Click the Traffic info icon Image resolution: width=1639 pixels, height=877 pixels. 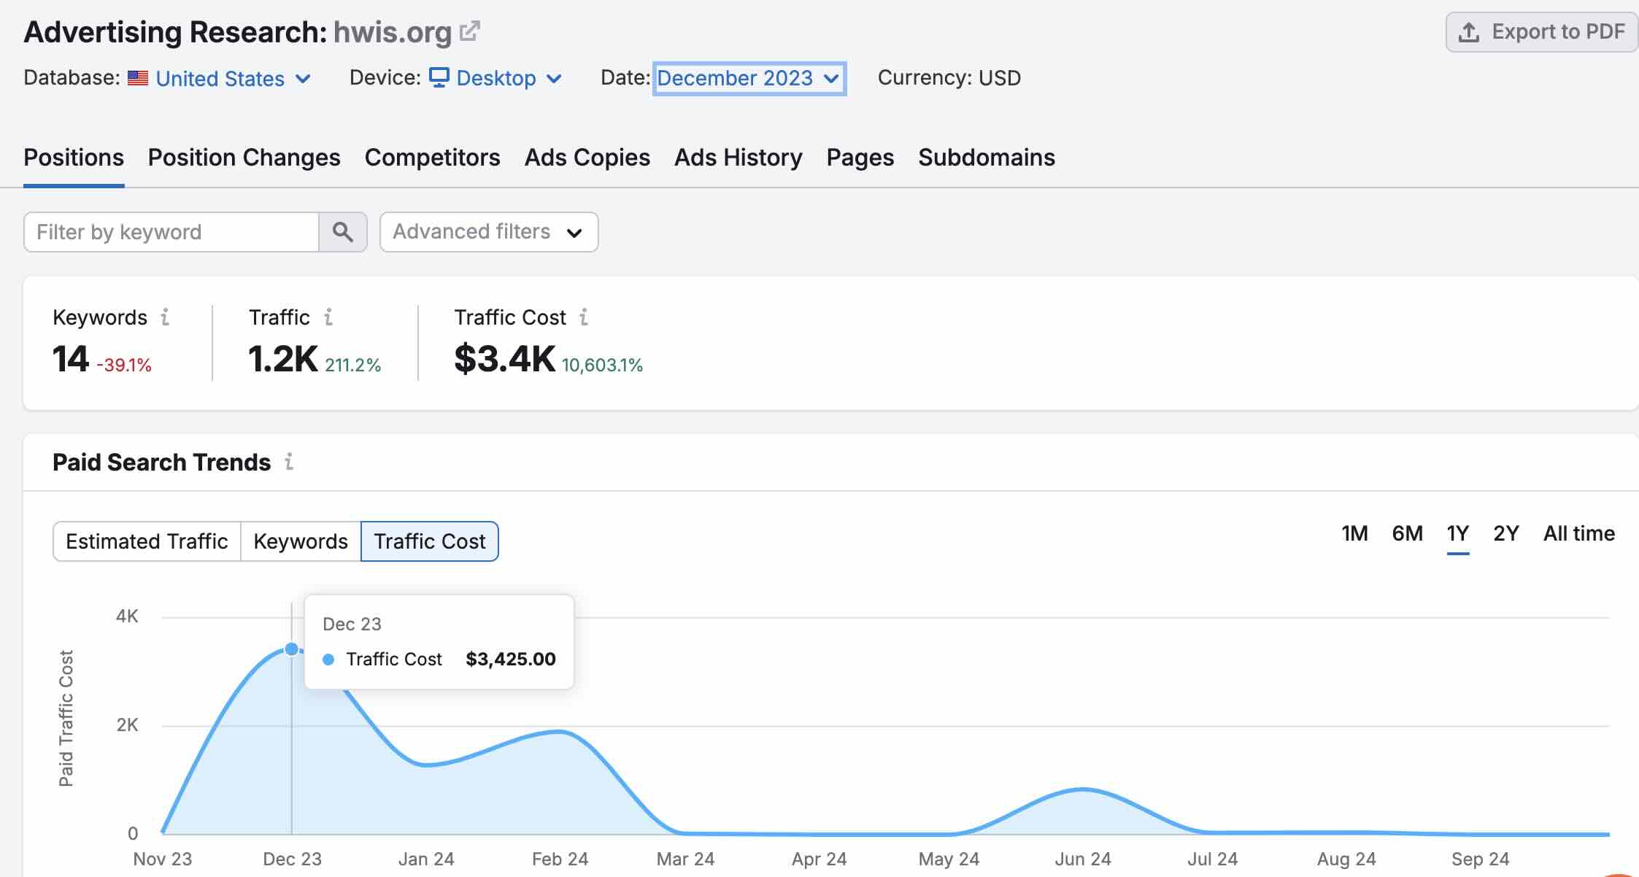coord(328,317)
